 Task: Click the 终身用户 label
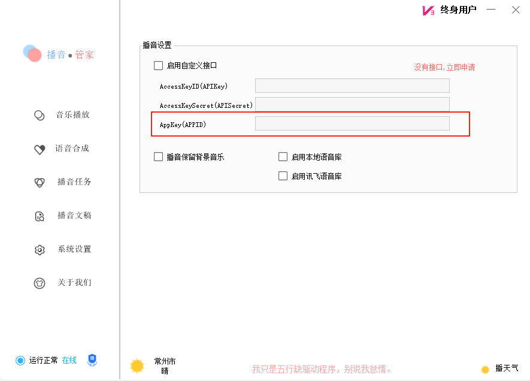click(x=458, y=10)
